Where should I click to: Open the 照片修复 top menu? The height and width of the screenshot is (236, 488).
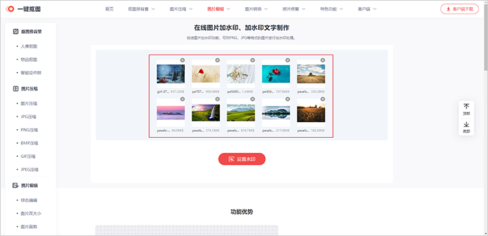[x=294, y=9]
